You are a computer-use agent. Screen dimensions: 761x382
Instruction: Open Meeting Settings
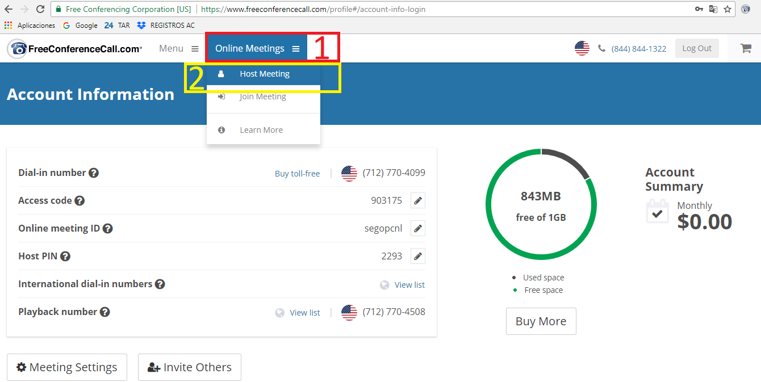point(67,367)
